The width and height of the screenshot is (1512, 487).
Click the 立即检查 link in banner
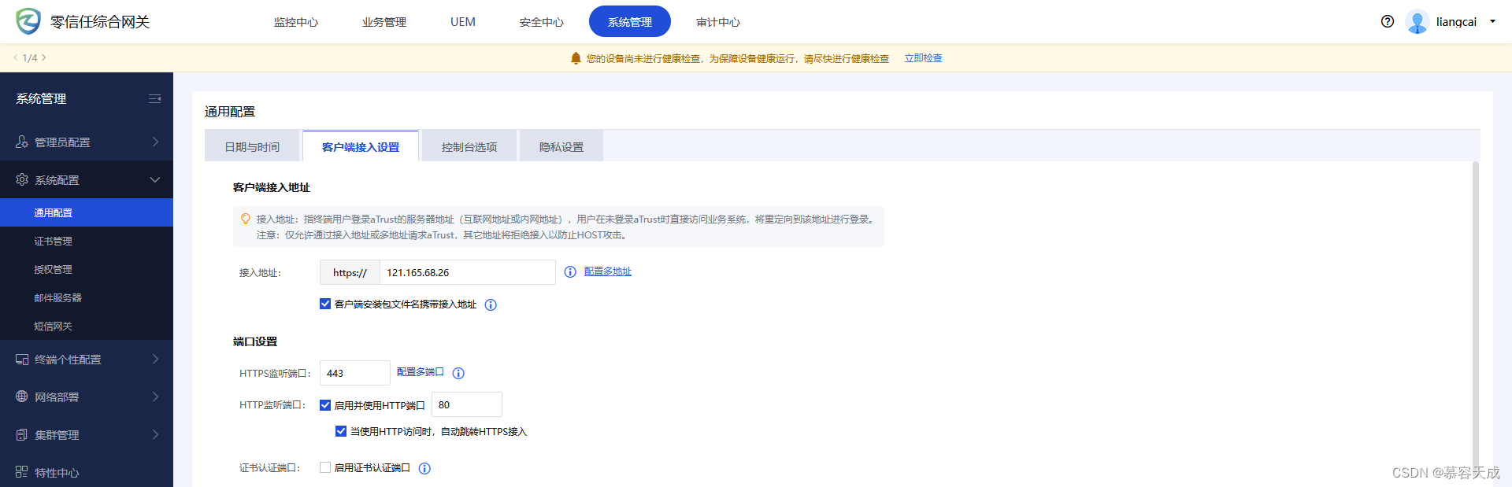[x=923, y=58]
